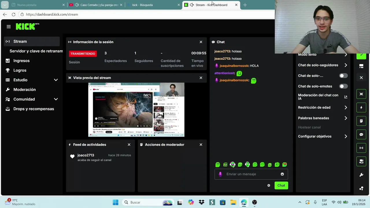The height and width of the screenshot is (208, 370).
Task: Click the Enviar un mensaje field
Action: click(x=251, y=174)
